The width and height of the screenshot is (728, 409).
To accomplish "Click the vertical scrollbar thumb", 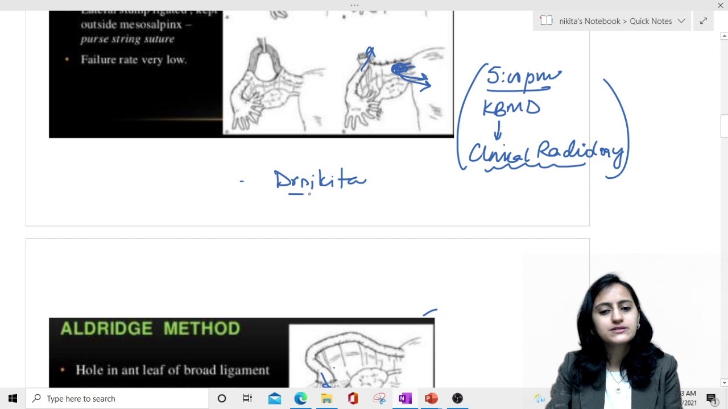I will 724,126.
